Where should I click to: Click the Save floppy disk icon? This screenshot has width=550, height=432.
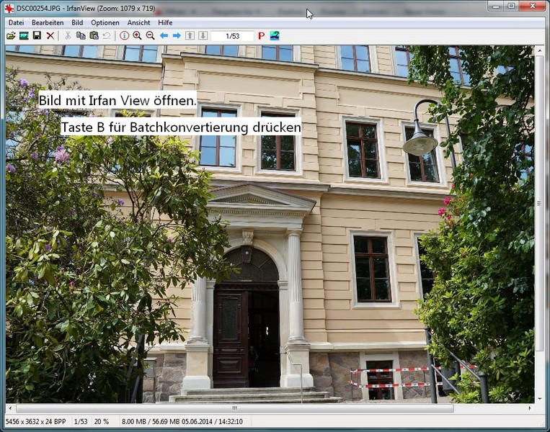pyautogui.click(x=37, y=35)
